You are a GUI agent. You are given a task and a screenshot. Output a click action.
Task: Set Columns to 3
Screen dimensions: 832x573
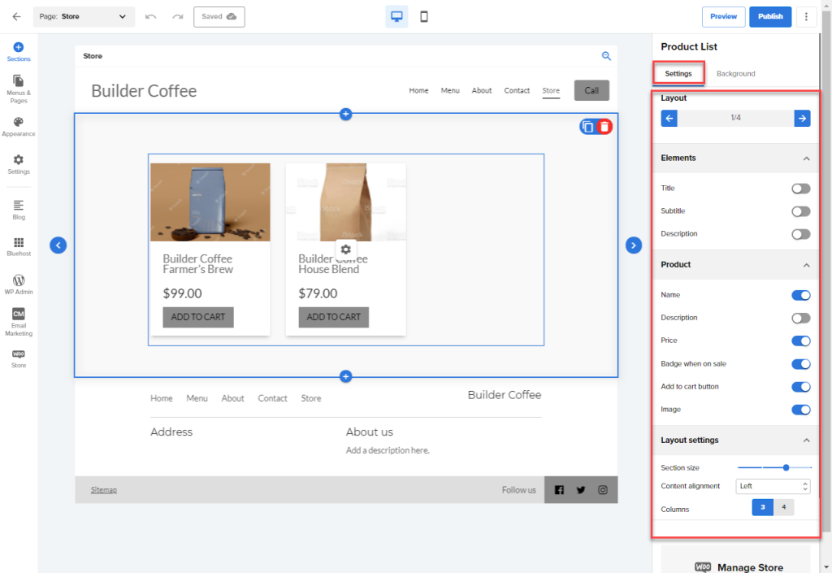[762, 507]
